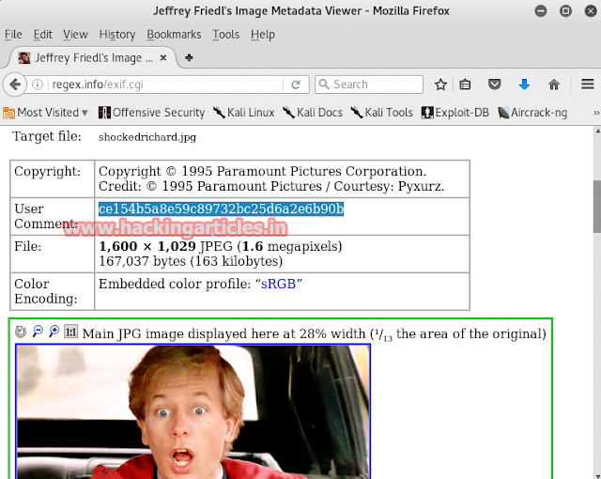The image size is (601, 479).
Task: Rotate the displayed image icon
Action: coord(21,332)
